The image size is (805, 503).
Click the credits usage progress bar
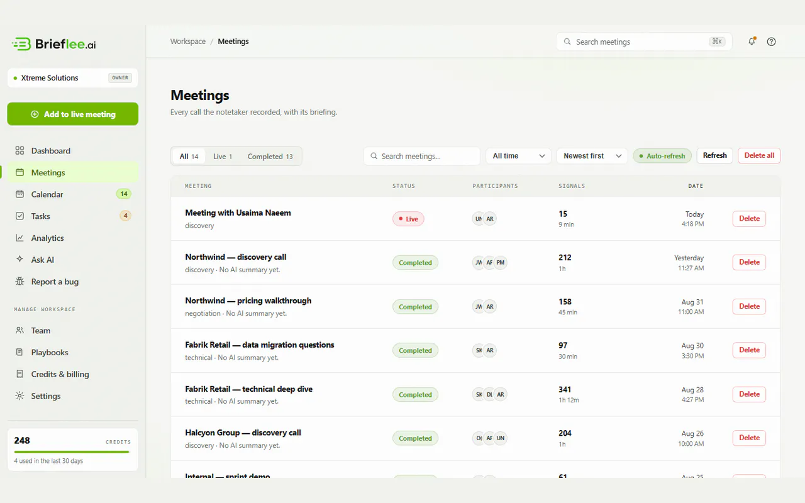tap(72, 451)
